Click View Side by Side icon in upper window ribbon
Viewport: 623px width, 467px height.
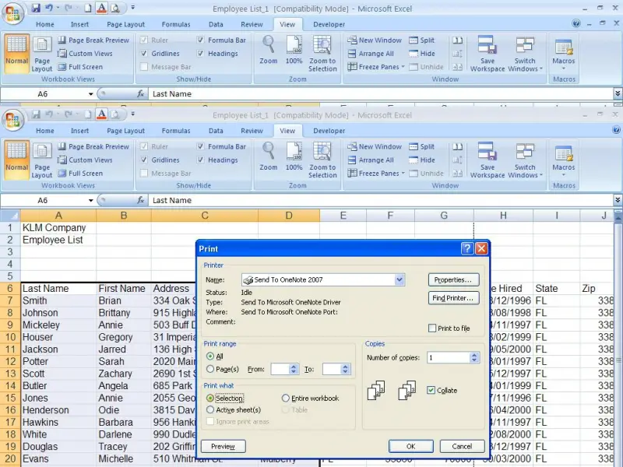click(x=457, y=40)
